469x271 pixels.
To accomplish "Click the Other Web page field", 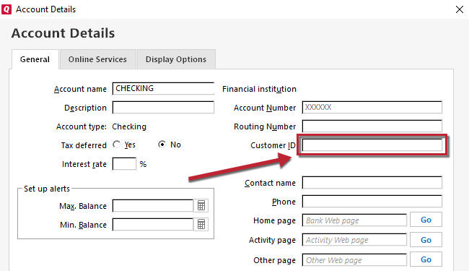I will point(354,260).
